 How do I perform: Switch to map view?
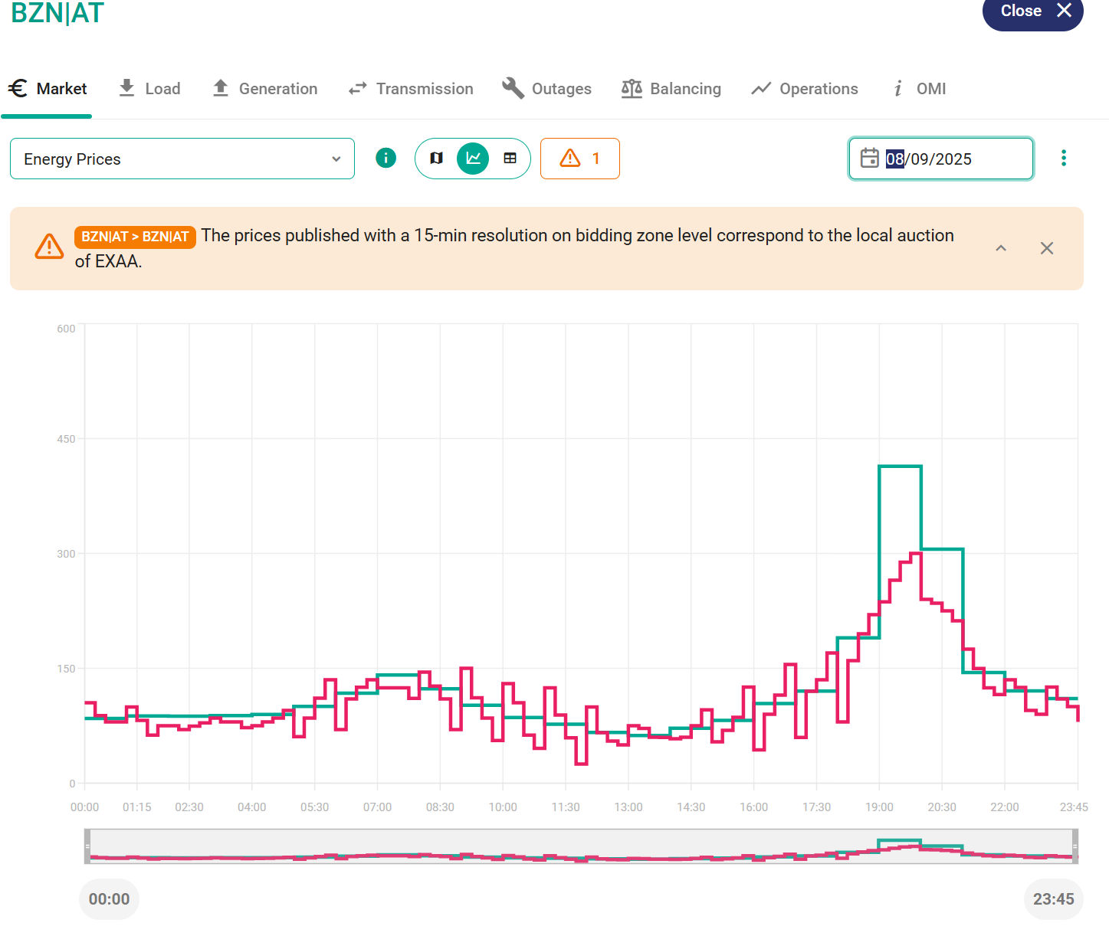point(437,159)
